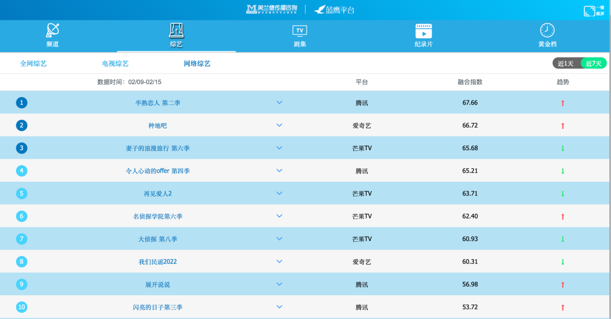611x319 pixels.
Task: Open the 令人心动的offer 第四季 link
Action: click(x=157, y=171)
